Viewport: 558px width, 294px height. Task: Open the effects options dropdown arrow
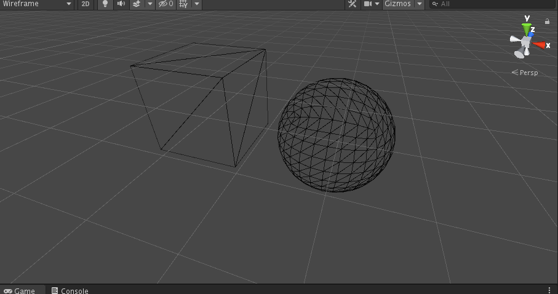tap(150, 4)
